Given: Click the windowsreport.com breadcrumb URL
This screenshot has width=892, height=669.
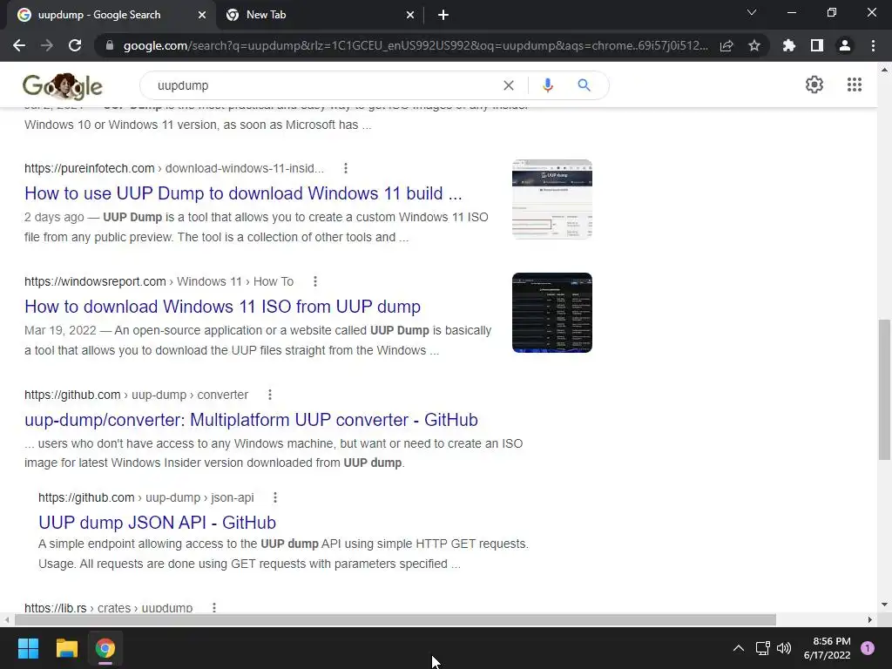Looking at the screenshot, I should 159,281.
